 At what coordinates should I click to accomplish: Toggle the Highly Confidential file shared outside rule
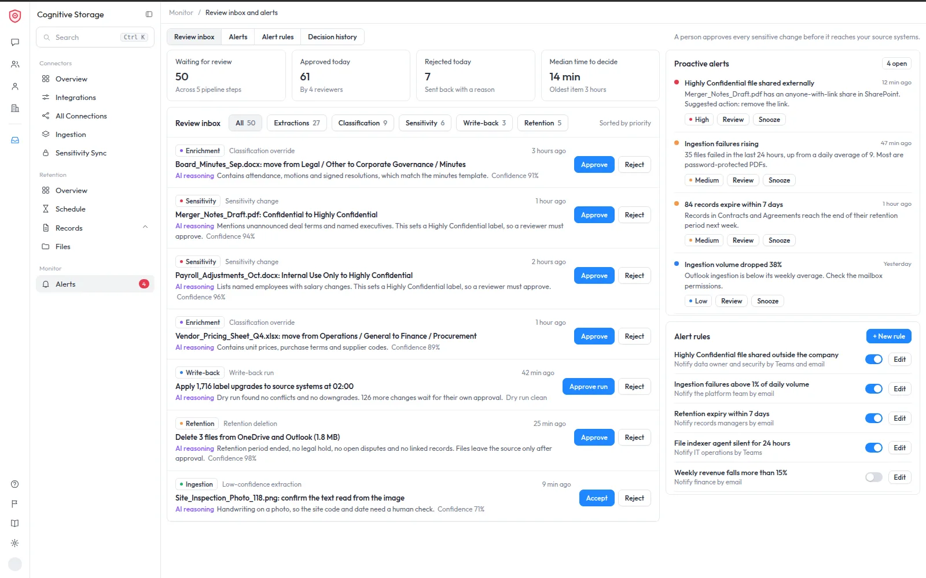[874, 360]
